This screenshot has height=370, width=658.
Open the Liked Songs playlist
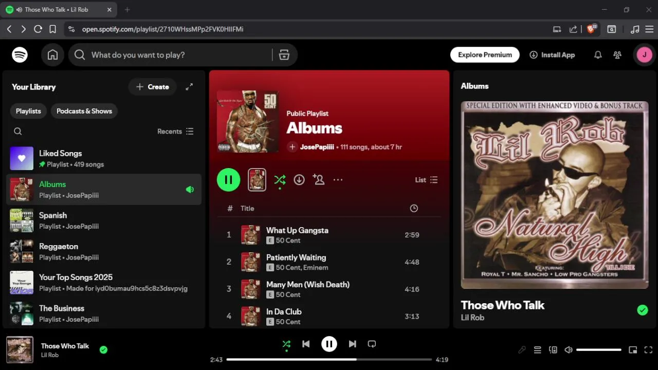(103, 158)
